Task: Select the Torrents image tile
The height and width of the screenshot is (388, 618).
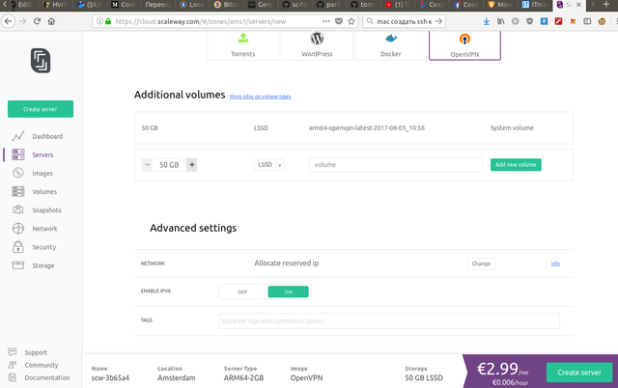Action: tap(243, 45)
